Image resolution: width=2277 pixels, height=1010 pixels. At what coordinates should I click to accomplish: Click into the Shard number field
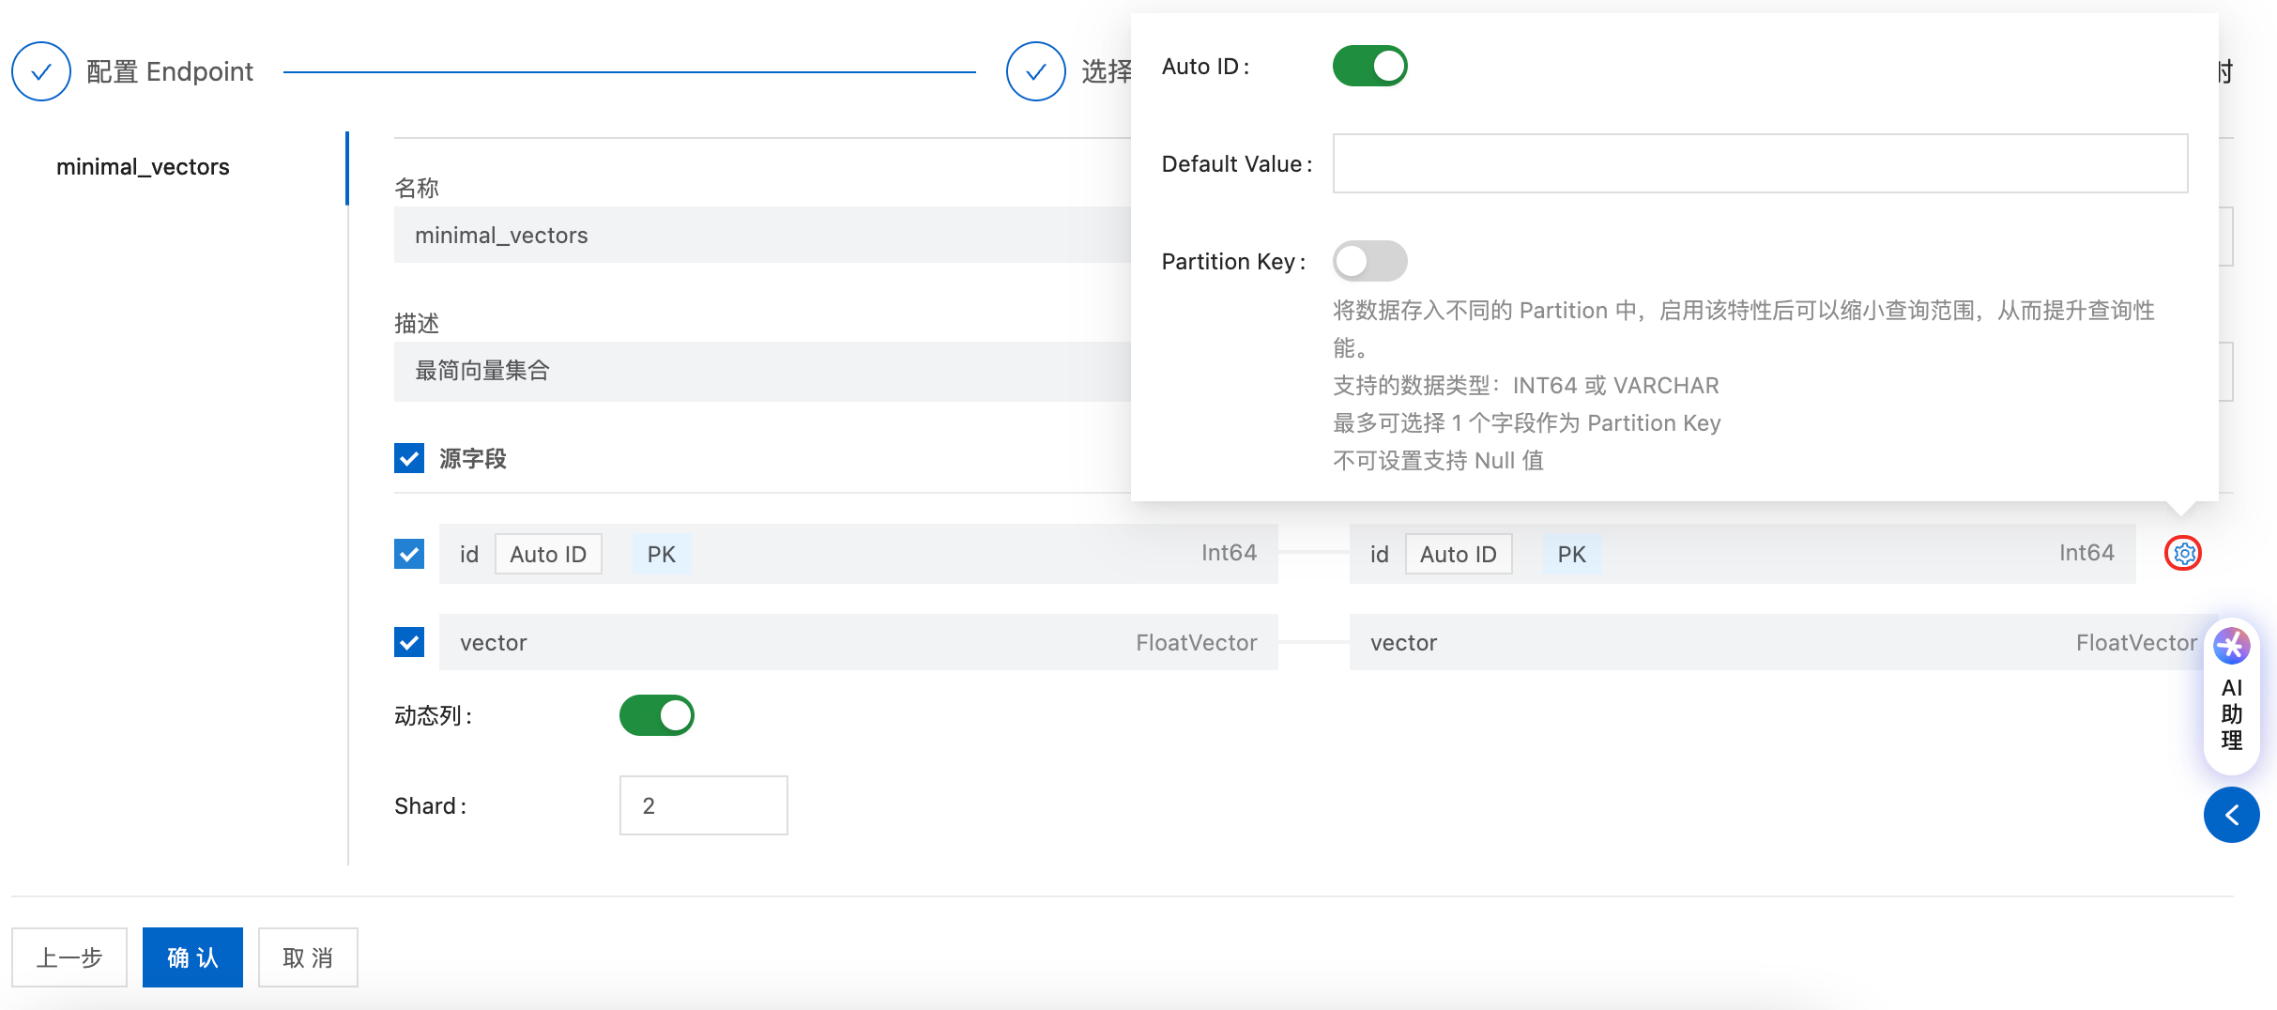703,805
